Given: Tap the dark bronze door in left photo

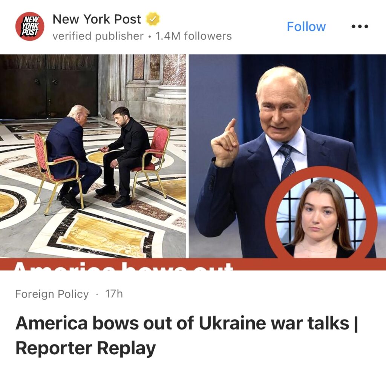Looking at the screenshot, I should coord(49,86).
